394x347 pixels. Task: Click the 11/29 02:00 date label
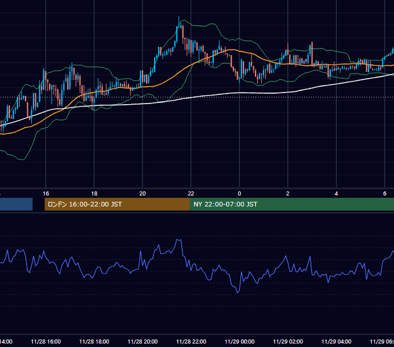(x=288, y=342)
